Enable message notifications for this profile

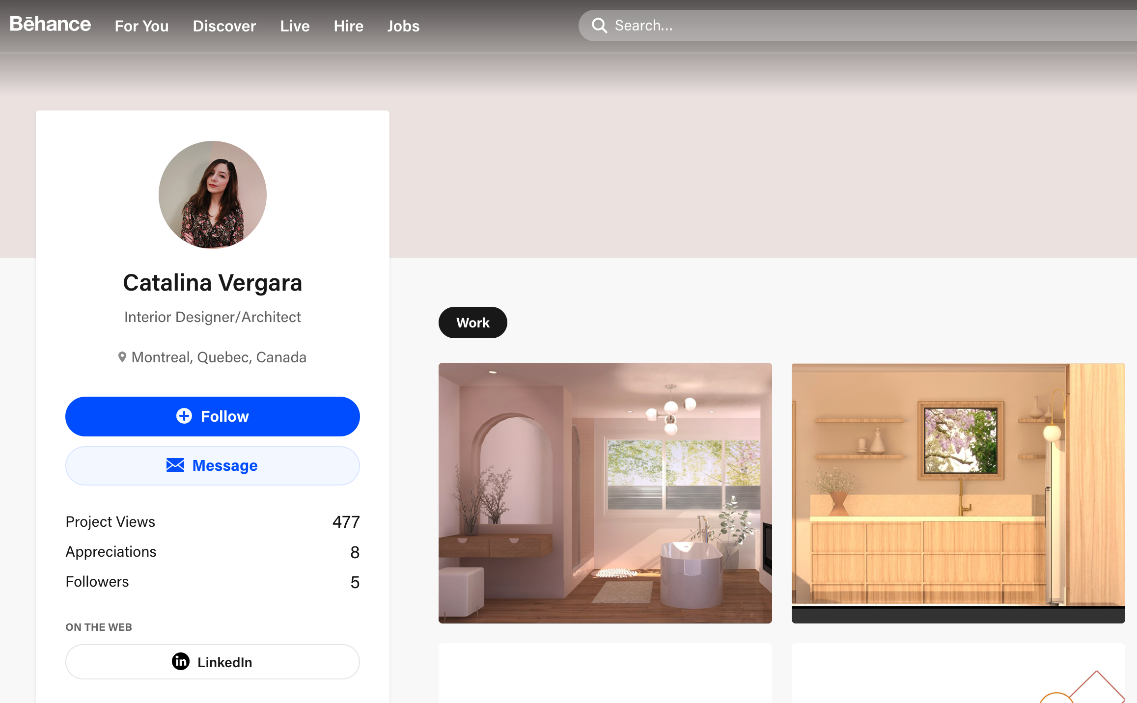[212, 465]
